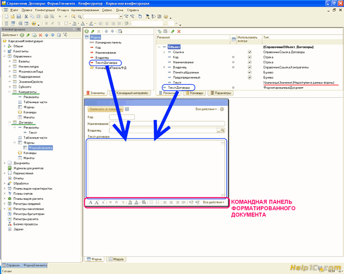Click the green add icon in configuration tree toolbar
The height and width of the screenshot is (274, 344).
(x=21, y=35)
